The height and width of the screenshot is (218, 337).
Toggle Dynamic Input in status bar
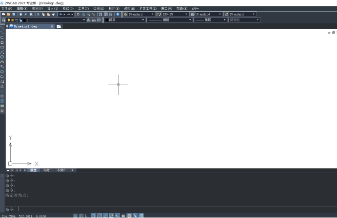click(117, 216)
